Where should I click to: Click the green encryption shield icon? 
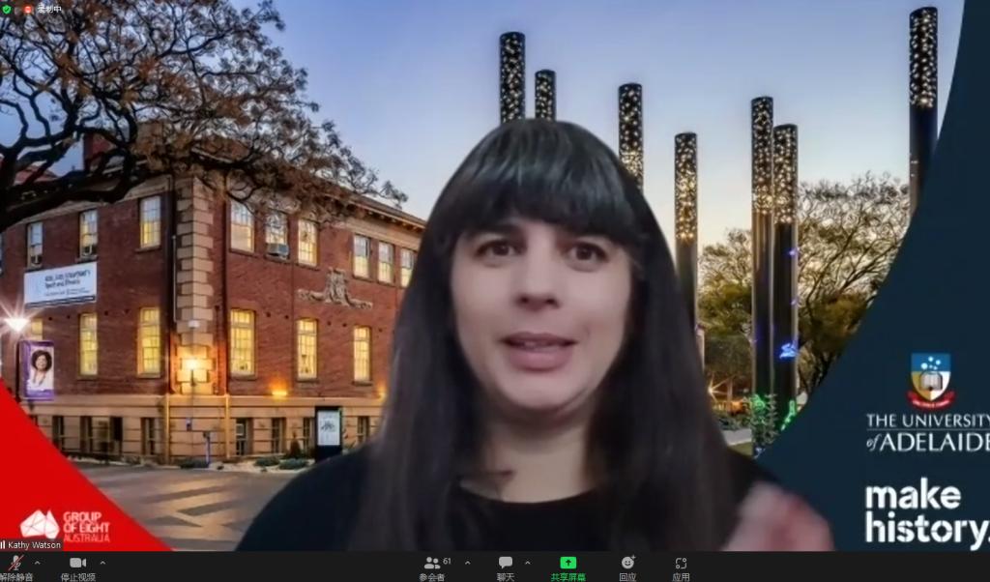(x=8, y=8)
